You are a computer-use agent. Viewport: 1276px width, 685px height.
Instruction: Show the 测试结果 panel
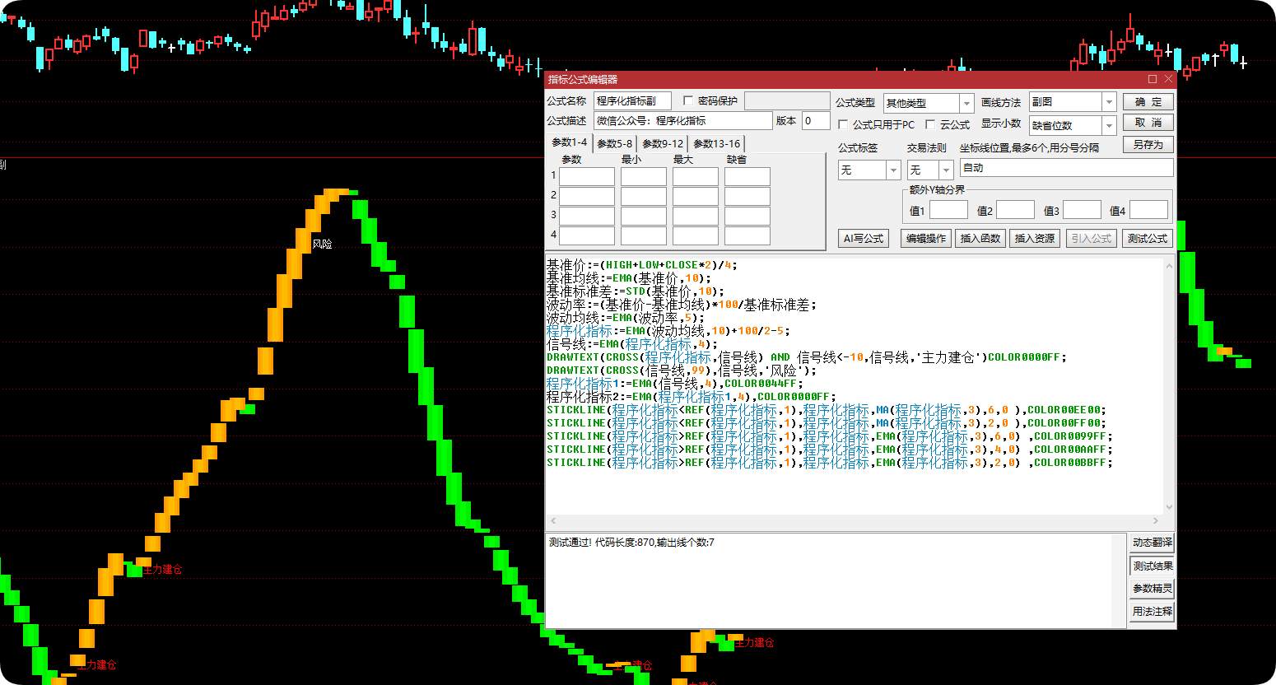[x=1153, y=566]
